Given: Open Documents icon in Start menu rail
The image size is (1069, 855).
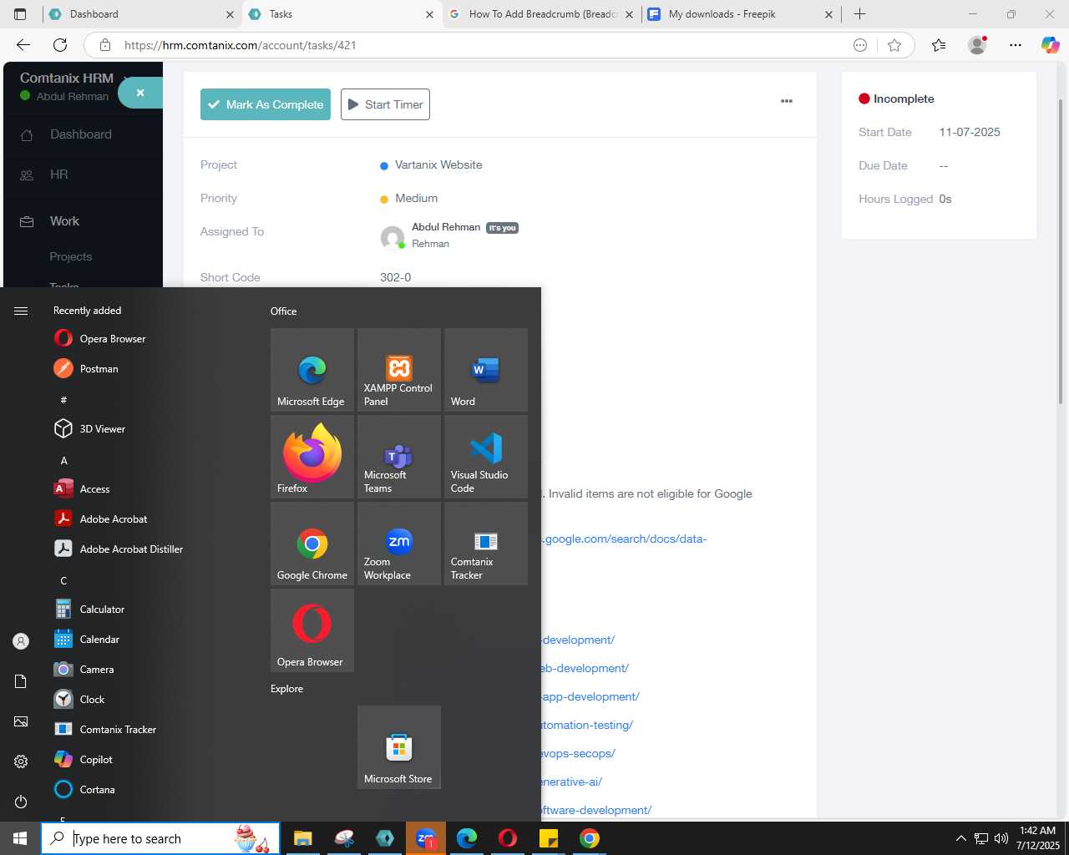Looking at the screenshot, I should [x=21, y=681].
